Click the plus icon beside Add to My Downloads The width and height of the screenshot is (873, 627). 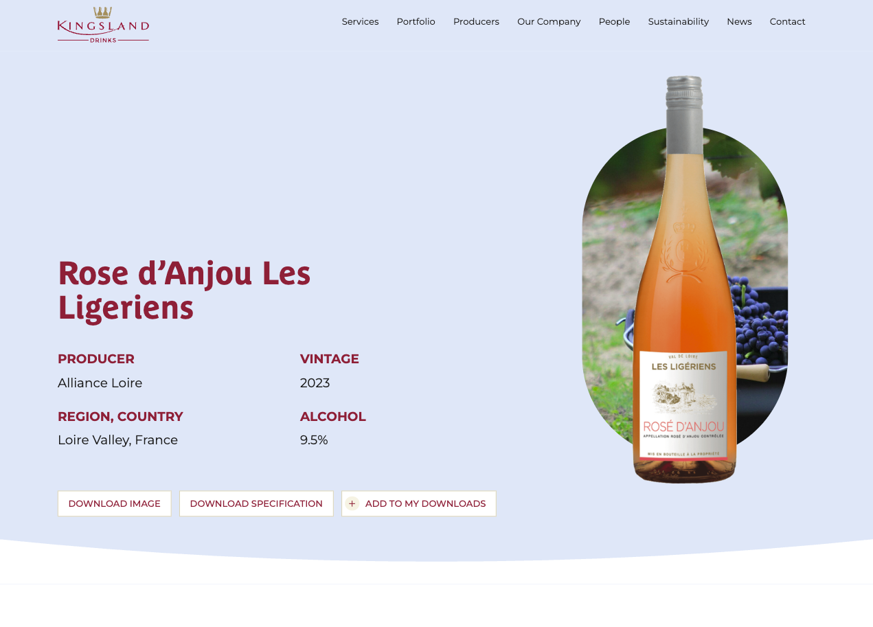coord(352,503)
